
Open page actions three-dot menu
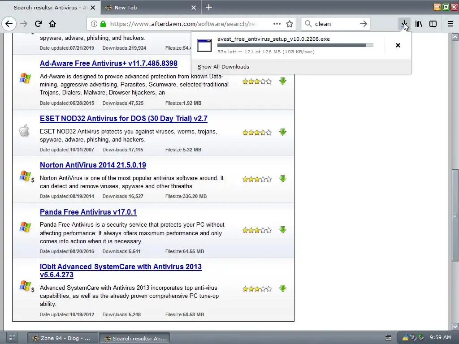(x=277, y=24)
